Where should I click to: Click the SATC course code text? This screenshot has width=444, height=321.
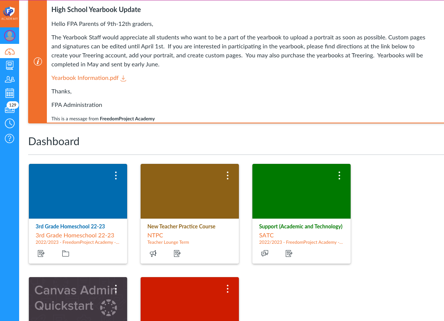267,235
